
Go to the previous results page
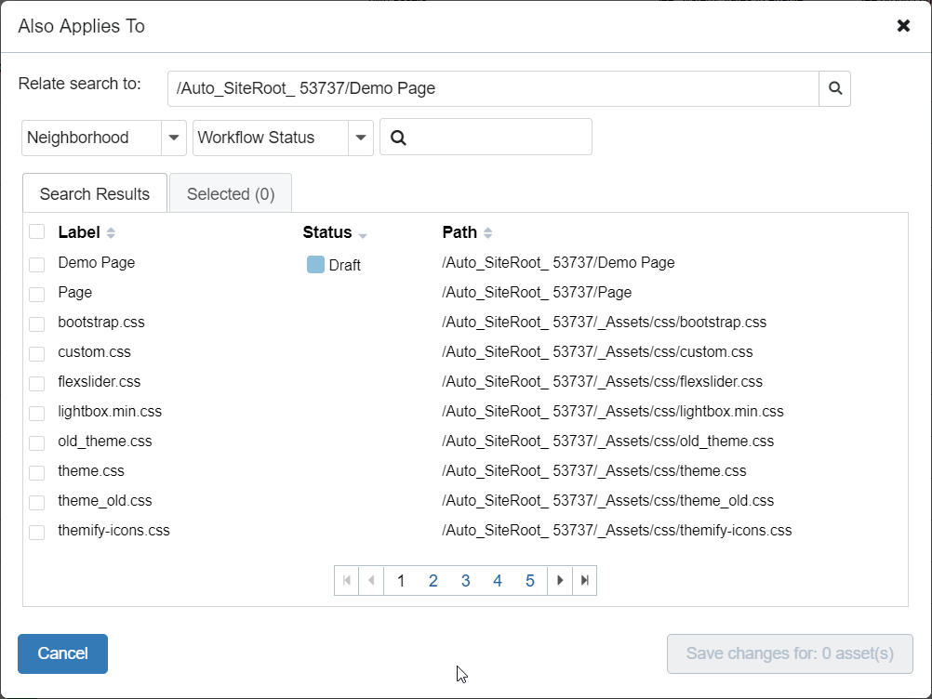[370, 580]
